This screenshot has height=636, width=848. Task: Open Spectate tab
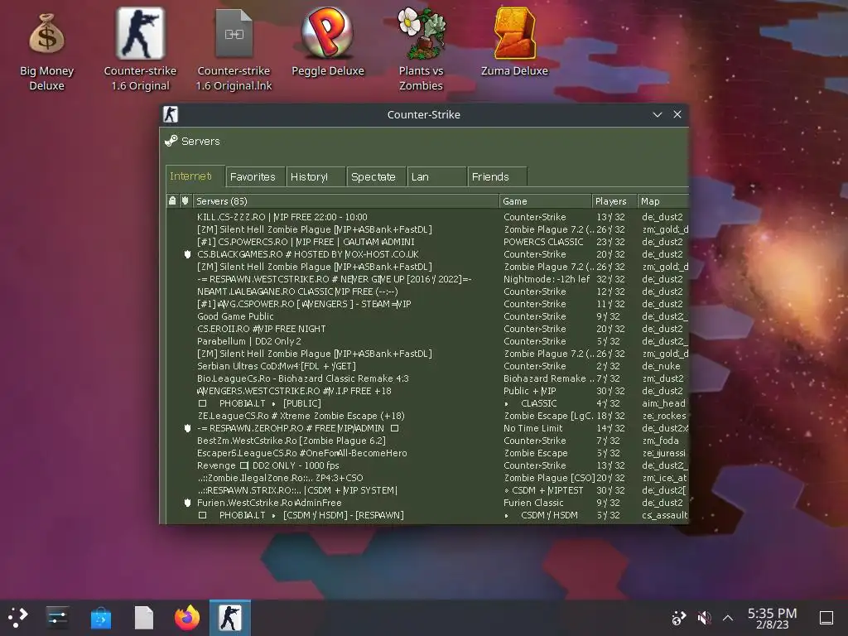tap(376, 176)
